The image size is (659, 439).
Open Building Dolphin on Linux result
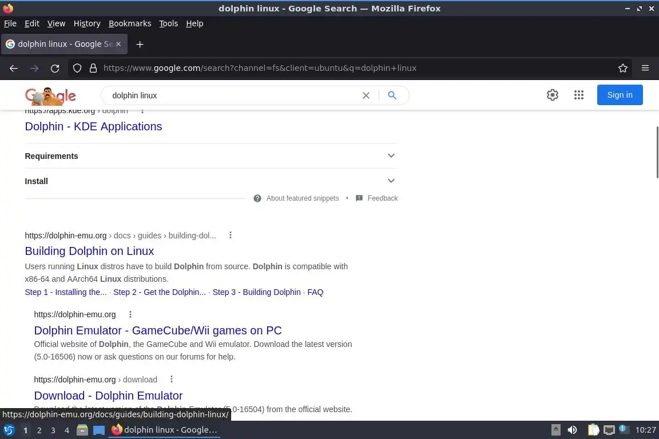click(89, 251)
